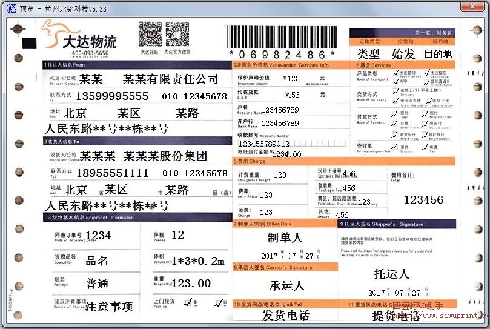
Task: Click the 目的地 destination field
Action: (x=438, y=54)
